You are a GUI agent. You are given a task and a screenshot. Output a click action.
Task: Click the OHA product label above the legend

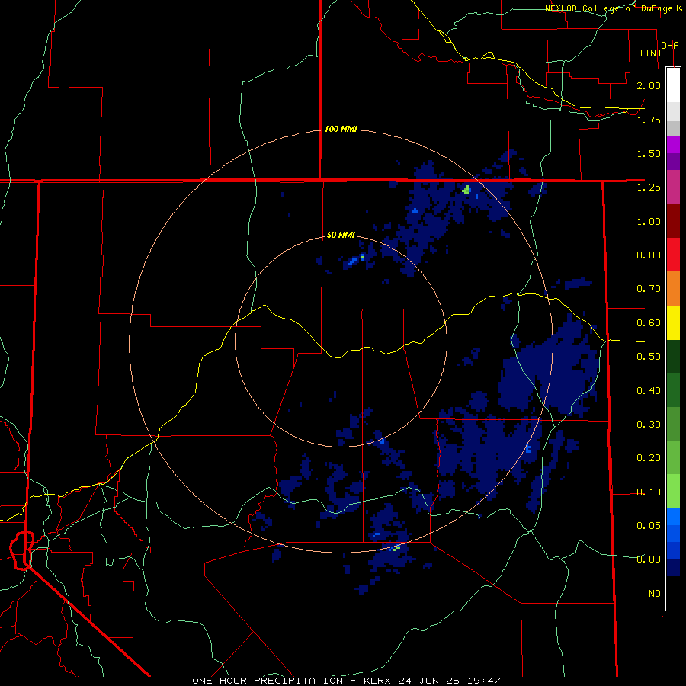pos(670,46)
